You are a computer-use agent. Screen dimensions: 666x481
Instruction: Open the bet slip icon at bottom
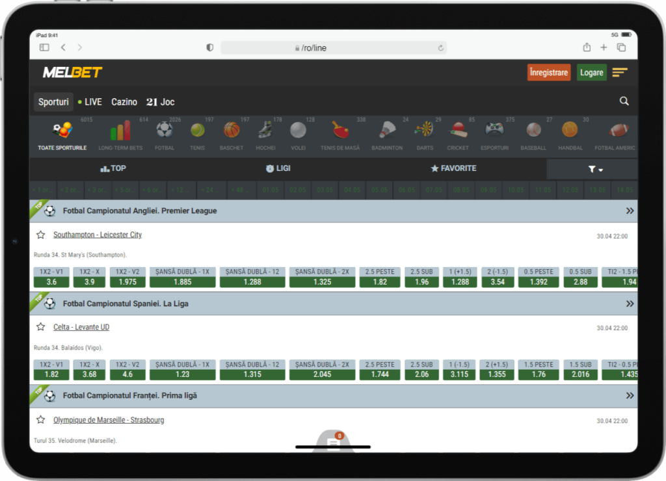click(334, 441)
